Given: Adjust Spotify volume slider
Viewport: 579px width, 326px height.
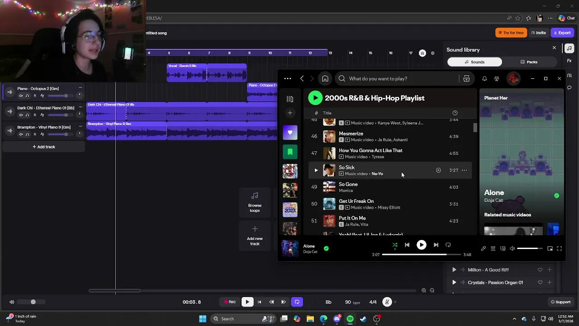Looking at the screenshot, I should 530,249.
